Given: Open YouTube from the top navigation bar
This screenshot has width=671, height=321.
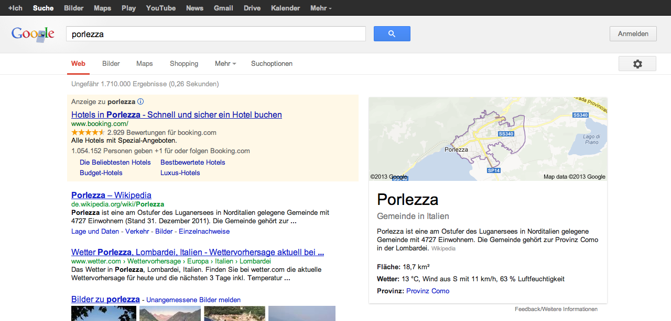Looking at the screenshot, I should click(161, 8).
